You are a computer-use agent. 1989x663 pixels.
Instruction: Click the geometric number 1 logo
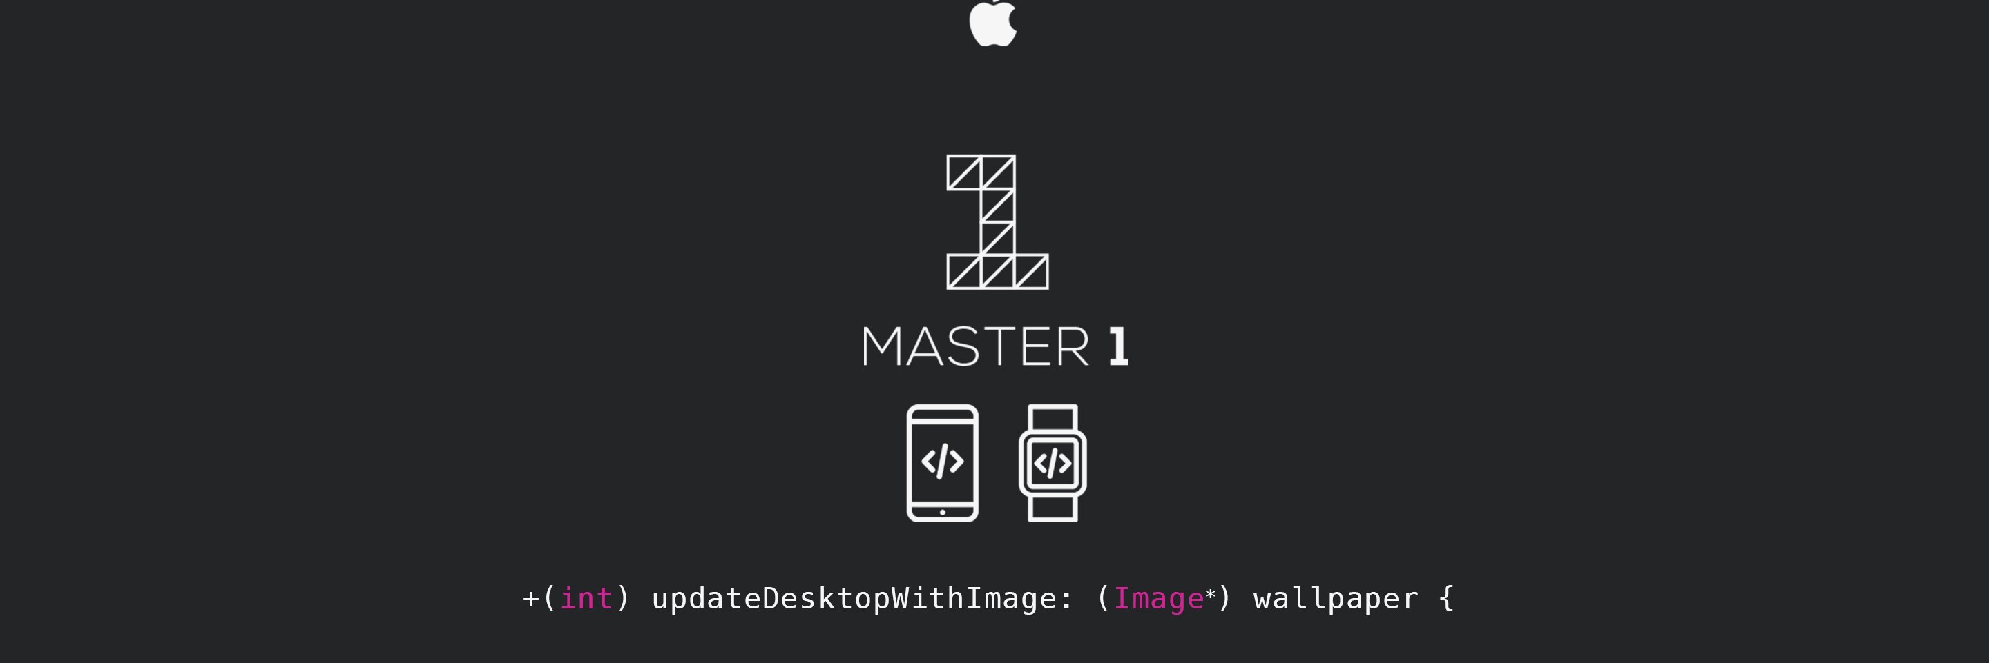coord(997,222)
